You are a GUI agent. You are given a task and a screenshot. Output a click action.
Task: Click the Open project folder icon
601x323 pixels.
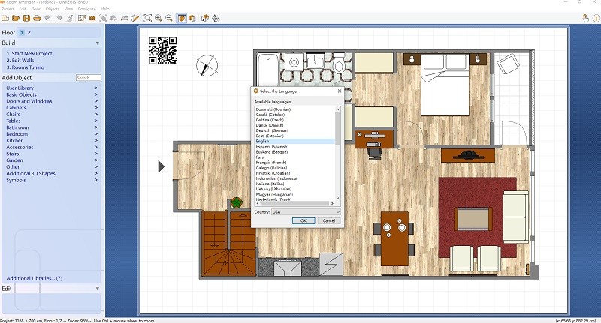coord(16,18)
